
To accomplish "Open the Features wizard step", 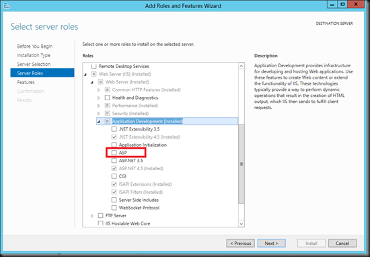I will pyautogui.click(x=26, y=82).
